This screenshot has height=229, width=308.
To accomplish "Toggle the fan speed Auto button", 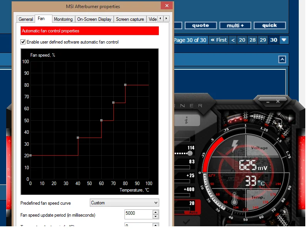I will click(193, 212).
